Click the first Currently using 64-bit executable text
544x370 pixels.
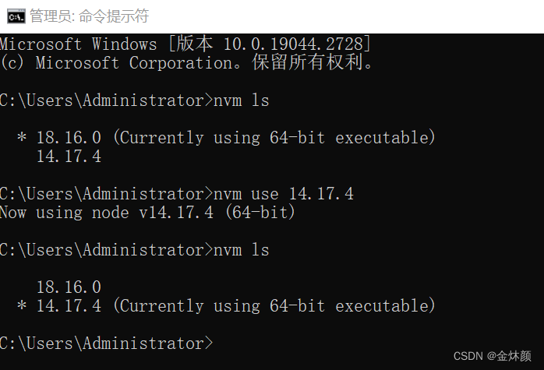pos(274,138)
